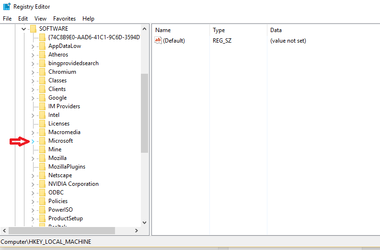This screenshot has height=250, width=380.
Task: Click the Google key folder icon
Action: 43,98
